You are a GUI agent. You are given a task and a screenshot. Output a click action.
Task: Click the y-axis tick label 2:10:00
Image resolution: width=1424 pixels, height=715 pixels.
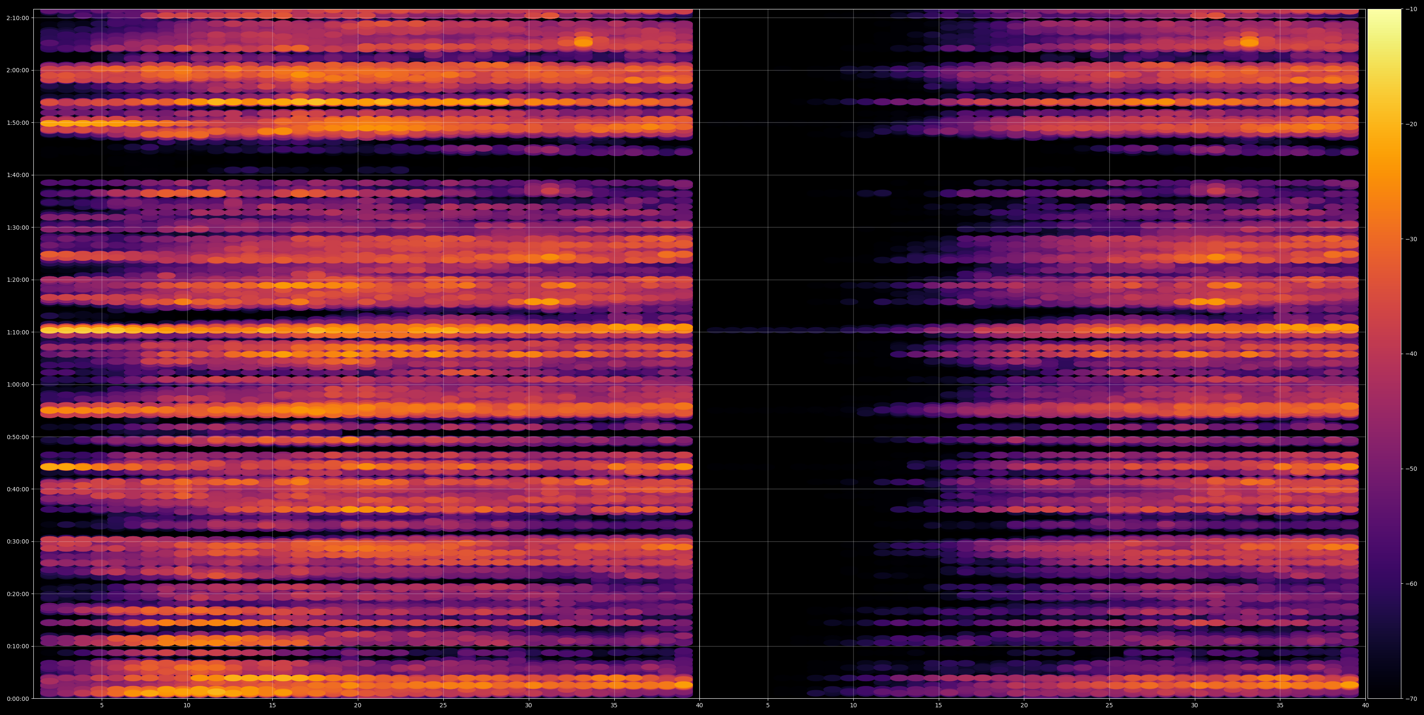click(x=18, y=18)
